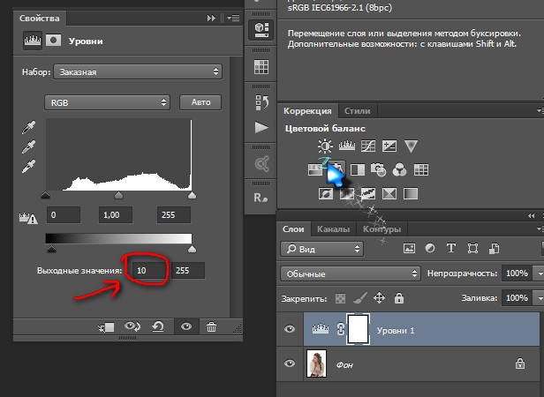The height and width of the screenshot is (397, 544).
Task: Add a Threshold adjustment
Action: click(368, 193)
